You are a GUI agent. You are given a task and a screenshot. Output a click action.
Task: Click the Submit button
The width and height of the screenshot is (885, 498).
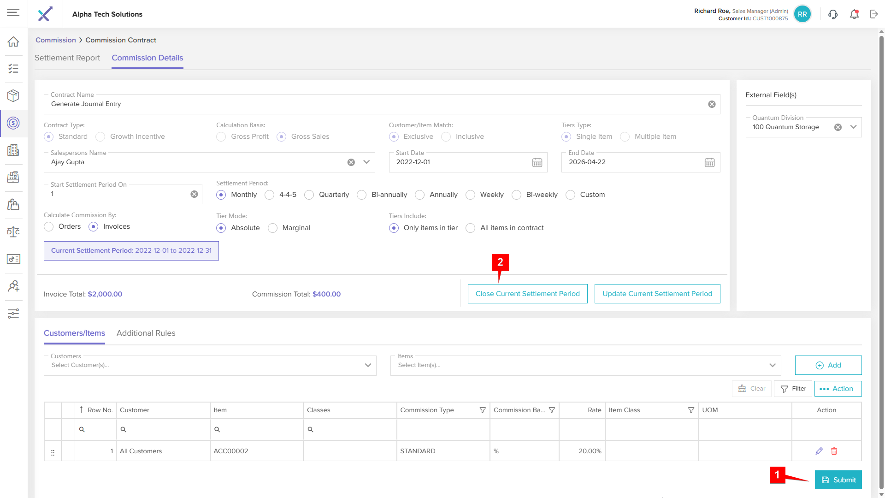coord(838,480)
